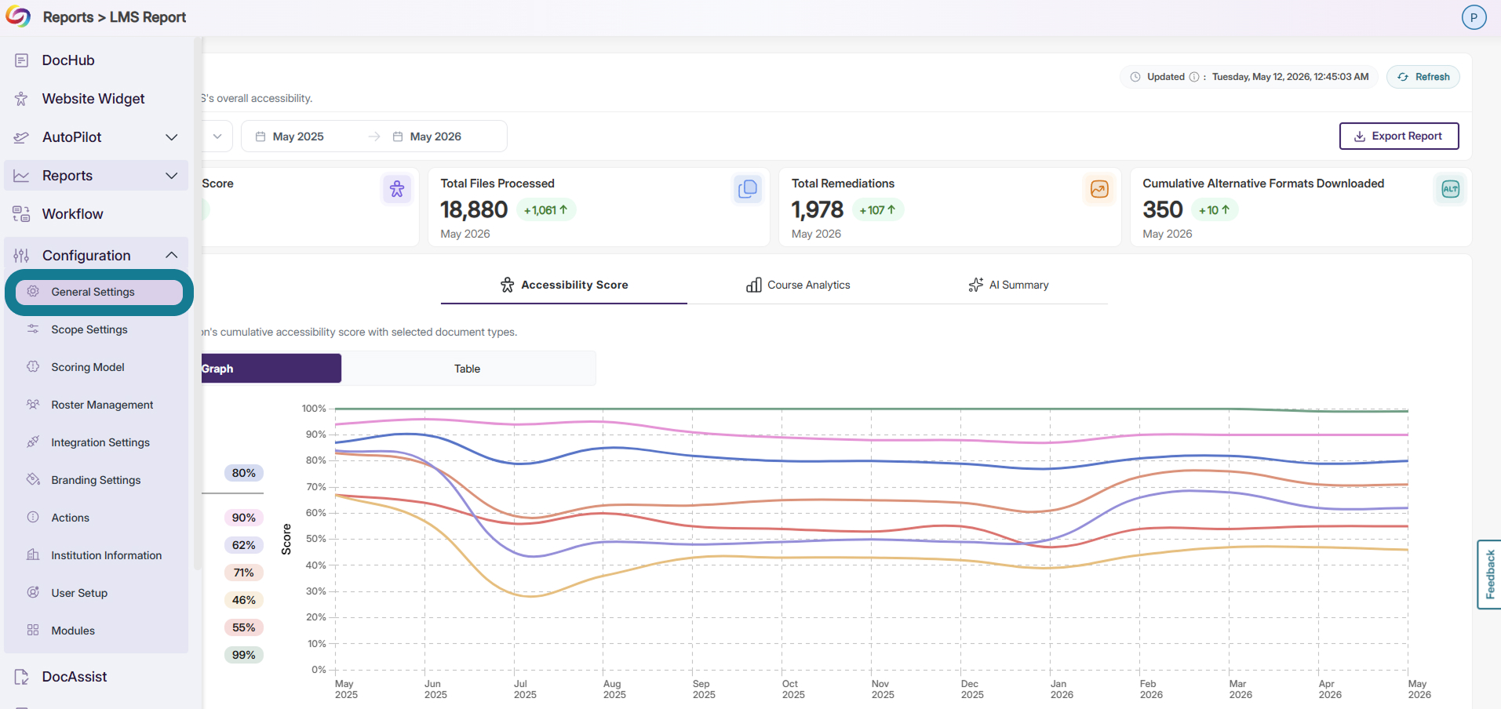Click the accessibility score card icon
The image size is (1501, 709).
pos(397,189)
